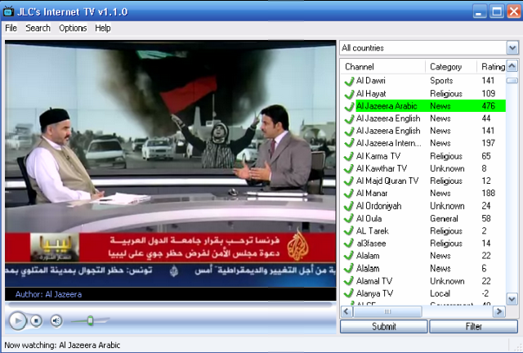Click the rating value 188 for Al Manar
This screenshot has width=523, height=353.
click(489, 193)
